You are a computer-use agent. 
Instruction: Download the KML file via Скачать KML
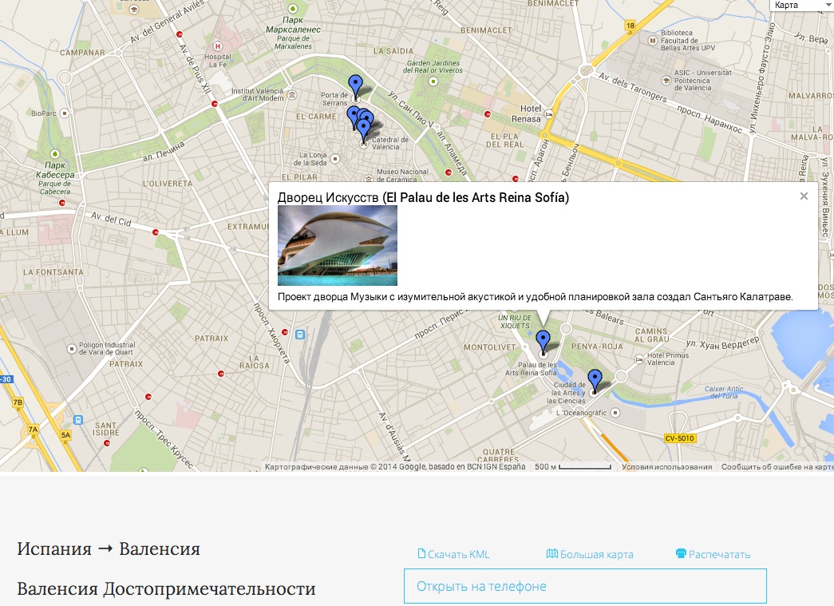point(453,554)
